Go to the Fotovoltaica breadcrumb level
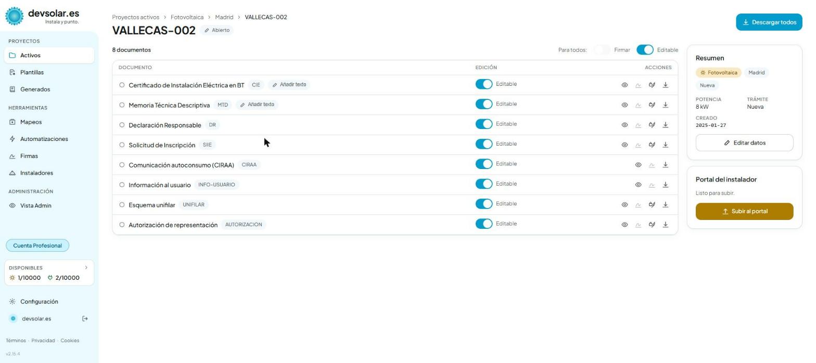 click(x=187, y=17)
